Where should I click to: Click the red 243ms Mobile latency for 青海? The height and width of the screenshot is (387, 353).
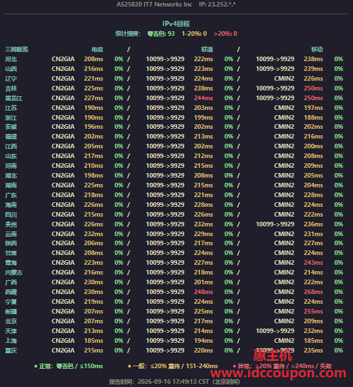[x=313, y=263]
